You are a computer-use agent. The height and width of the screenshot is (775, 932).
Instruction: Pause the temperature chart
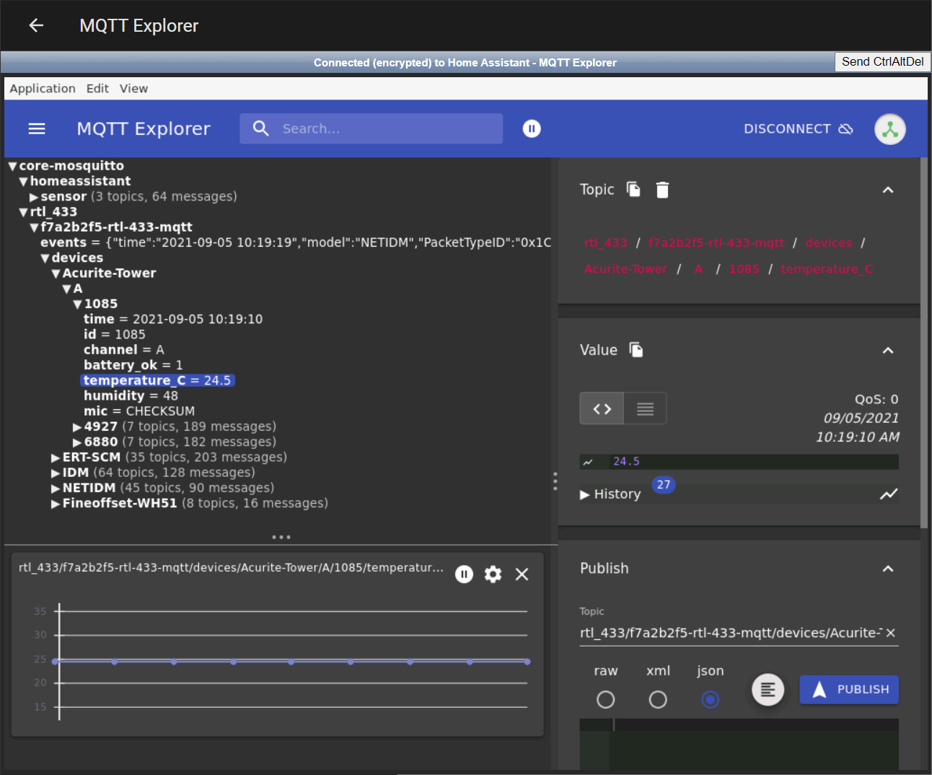pyautogui.click(x=464, y=574)
